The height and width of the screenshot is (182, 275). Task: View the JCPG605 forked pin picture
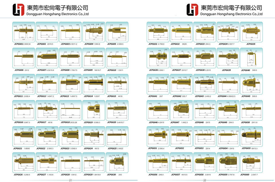117,32
